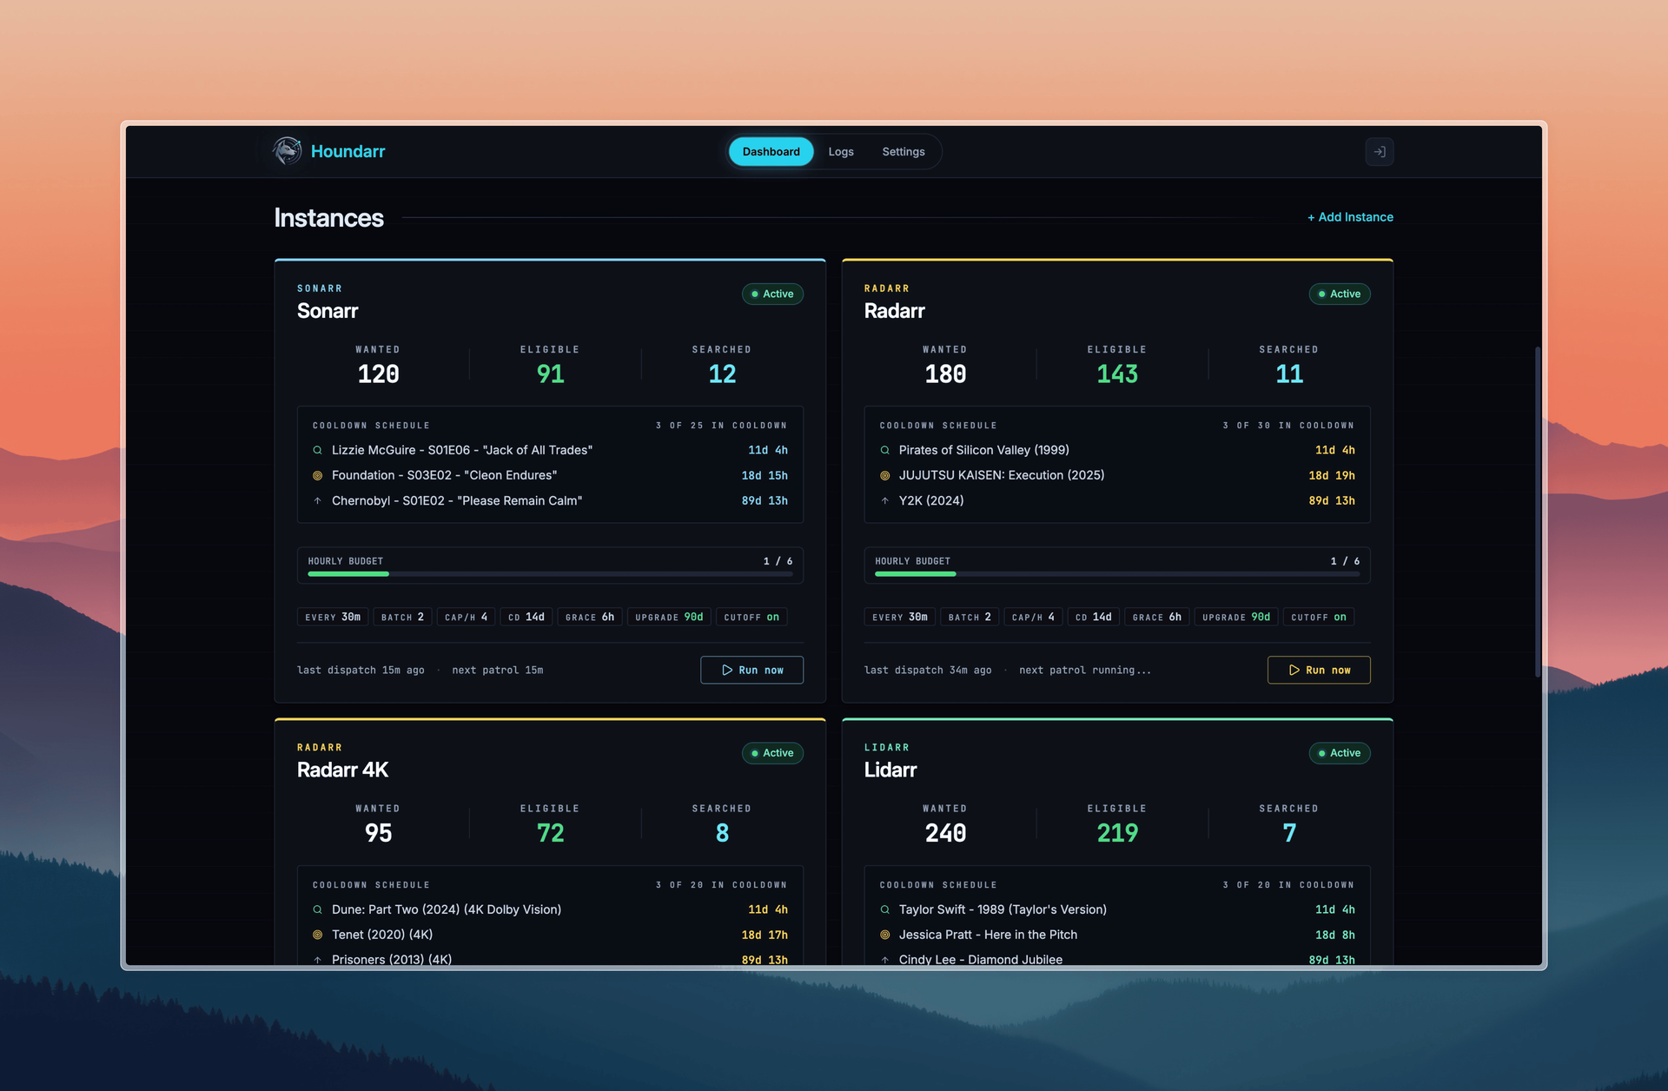Image resolution: width=1668 pixels, height=1091 pixels.
Task: Click search icon beside Pirates of Silicon Valley
Action: click(884, 450)
